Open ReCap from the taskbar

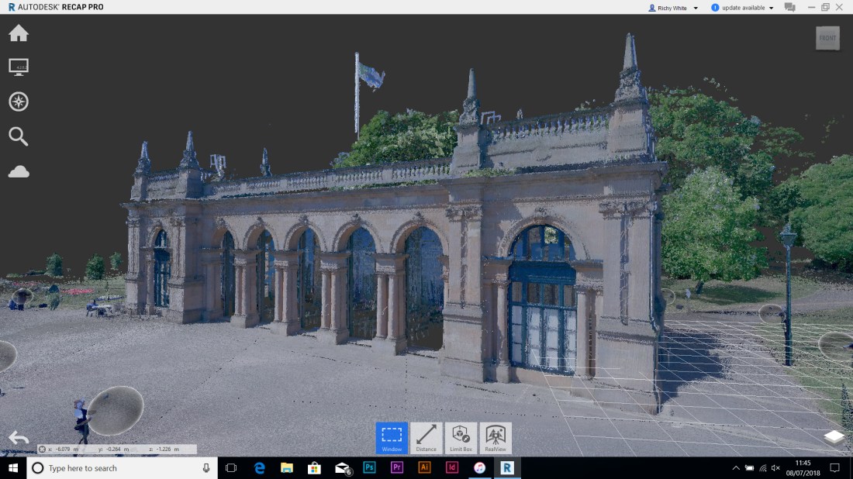click(x=508, y=467)
